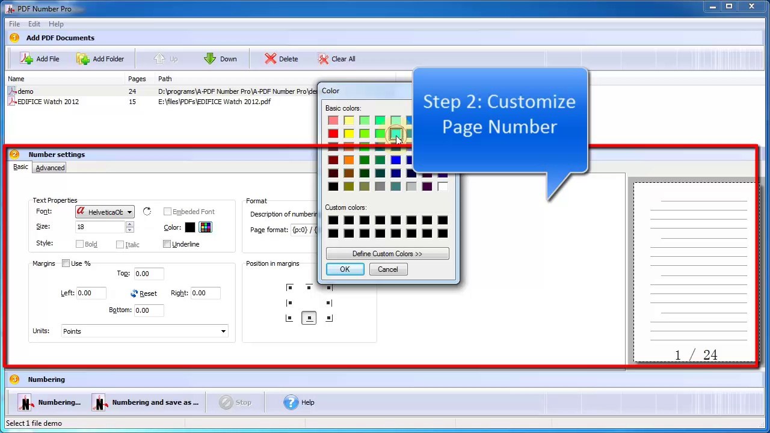Set position to top-center in margins
Image resolution: width=770 pixels, height=433 pixels.
tap(309, 287)
